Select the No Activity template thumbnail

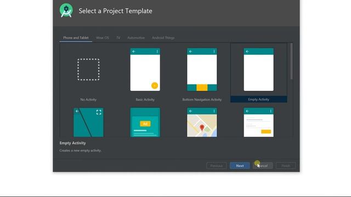[88, 69]
